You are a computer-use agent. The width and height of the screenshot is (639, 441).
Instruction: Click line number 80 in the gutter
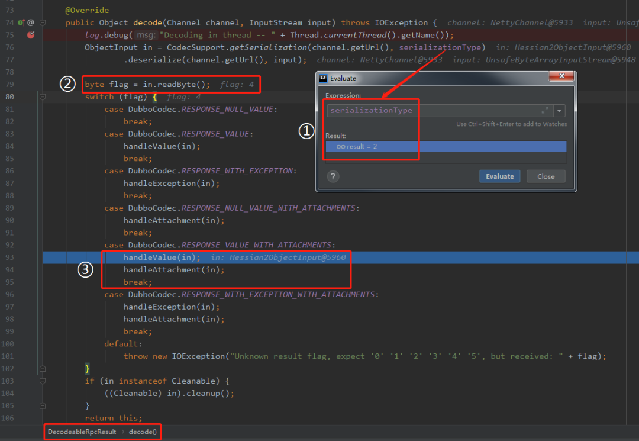[x=9, y=97]
